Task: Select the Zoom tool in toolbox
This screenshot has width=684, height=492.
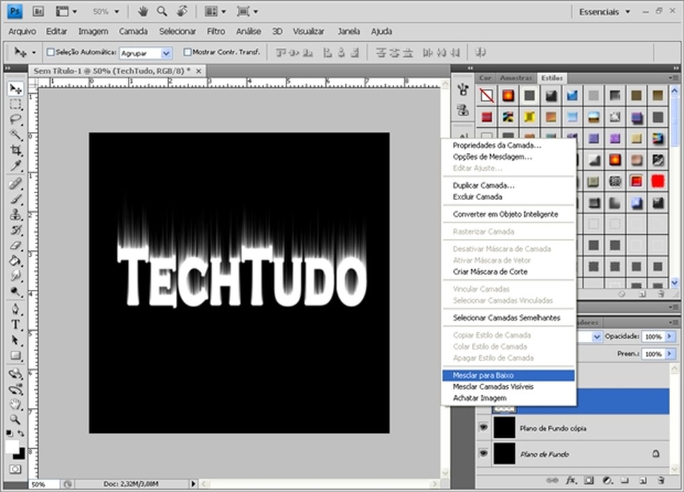Action: pyautogui.click(x=15, y=419)
